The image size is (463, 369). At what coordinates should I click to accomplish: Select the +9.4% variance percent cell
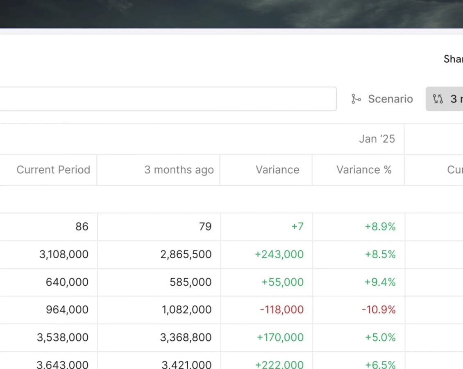pyautogui.click(x=359, y=282)
